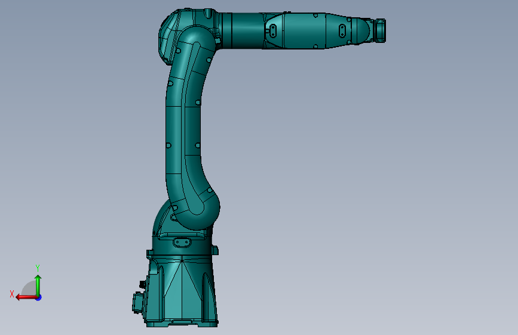Select the tool flange at the wrist end

coord(380,30)
